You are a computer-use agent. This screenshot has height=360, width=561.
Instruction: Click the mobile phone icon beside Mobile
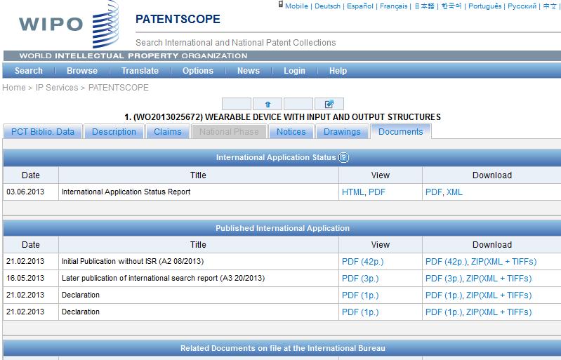coord(281,5)
